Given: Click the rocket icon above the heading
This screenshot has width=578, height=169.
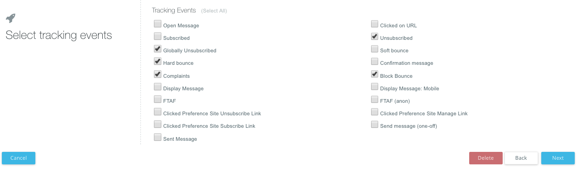Looking at the screenshot, I should coord(10,18).
